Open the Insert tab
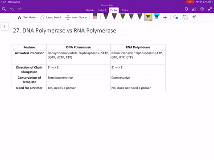The width and height of the screenshot is (214, 160). pyautogui.click(x=102, y=10)
